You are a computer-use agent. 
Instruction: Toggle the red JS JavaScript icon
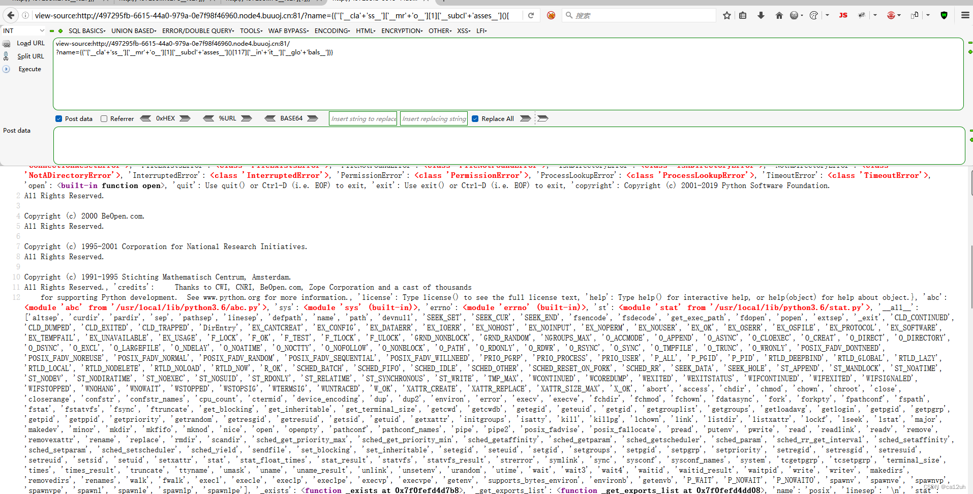843,15
